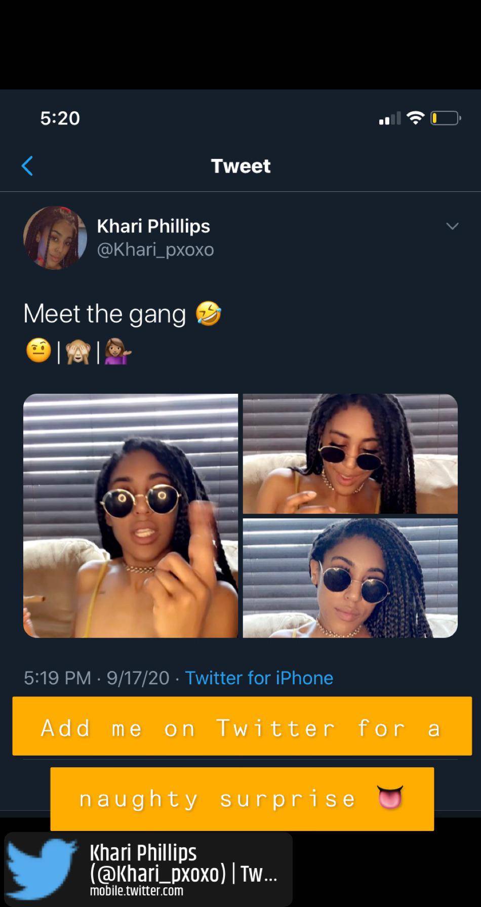Click the Twitter bird logo icon
Viewport: 481px width, 907px height.
tap(43, 869)
